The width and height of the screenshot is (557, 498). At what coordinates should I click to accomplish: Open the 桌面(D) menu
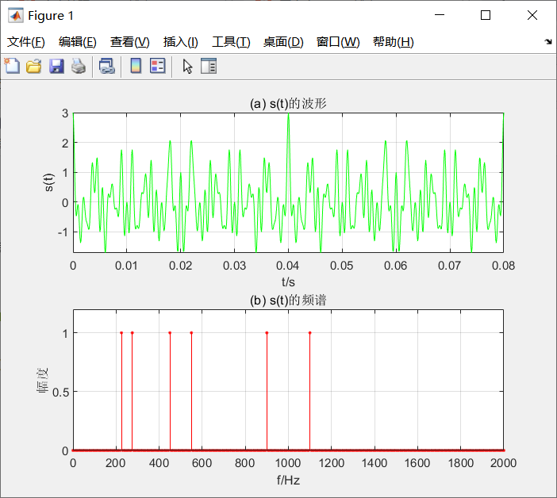(x=283, y=42)
